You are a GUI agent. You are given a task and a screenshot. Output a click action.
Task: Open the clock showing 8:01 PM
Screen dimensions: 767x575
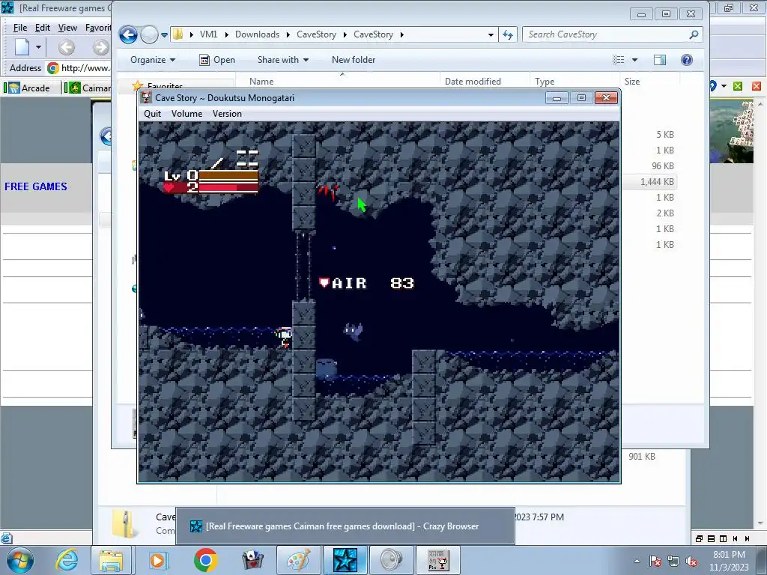click(729, 561)
